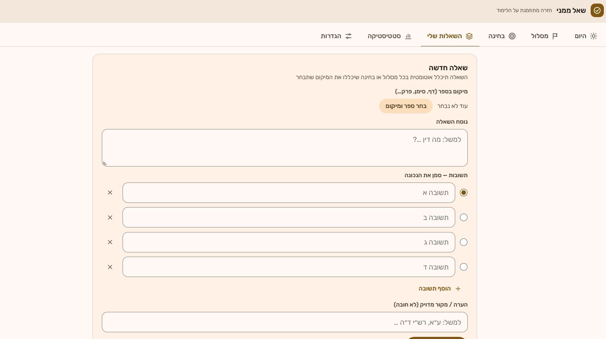This screenshot has width=606, height=339.
Task: Click the עוד לא נבחר status text
Action: click(x=452, y=106)
